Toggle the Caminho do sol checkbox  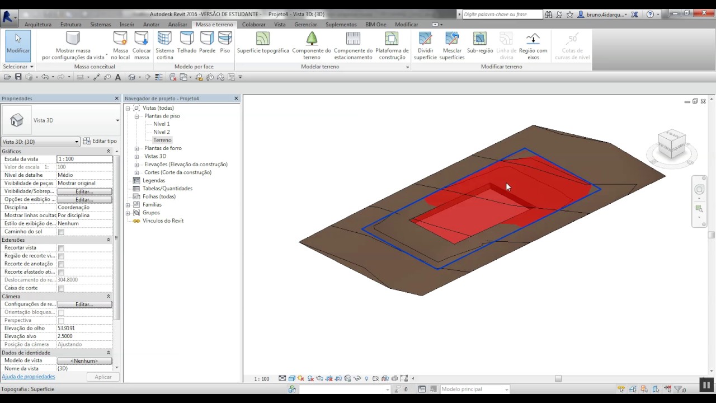[61, 232]
